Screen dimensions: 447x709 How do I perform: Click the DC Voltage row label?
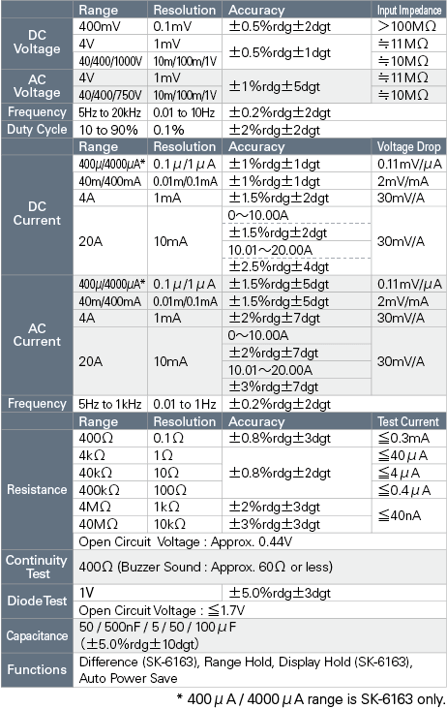click(x=37, y=43)
